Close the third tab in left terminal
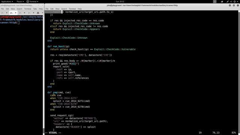Screen dimensions: 240x135 click(24, 13)
